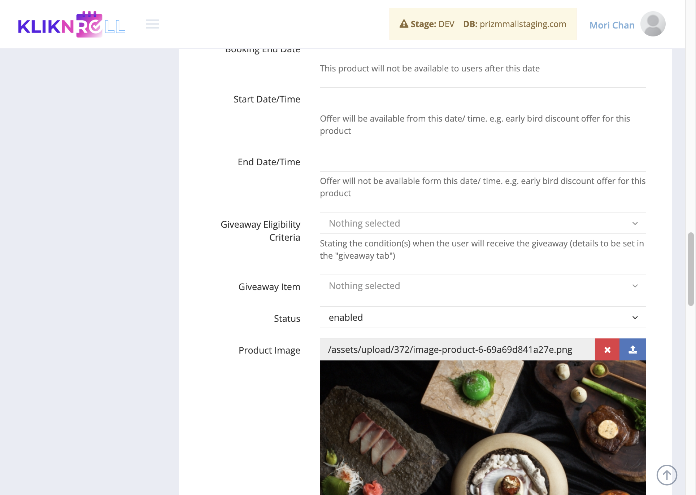696x495 pixels.
Task: Focus the Start Date/Time field
Action: [x=483, y=98]
